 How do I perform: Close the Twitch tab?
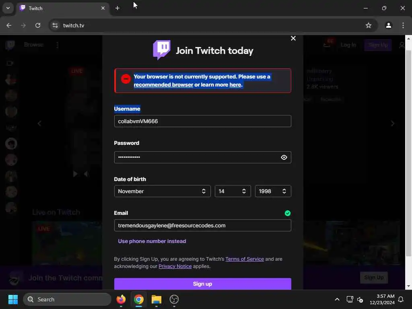[103, 8]
